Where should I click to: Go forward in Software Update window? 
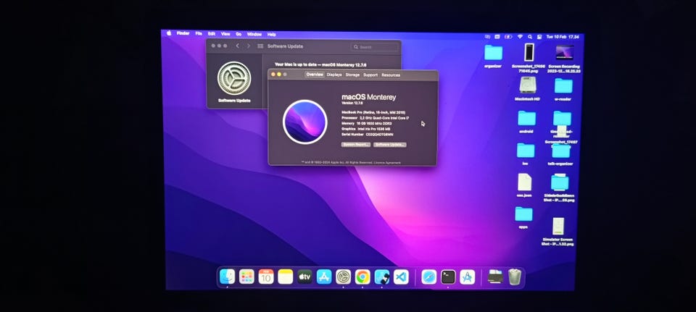[249, 46]
